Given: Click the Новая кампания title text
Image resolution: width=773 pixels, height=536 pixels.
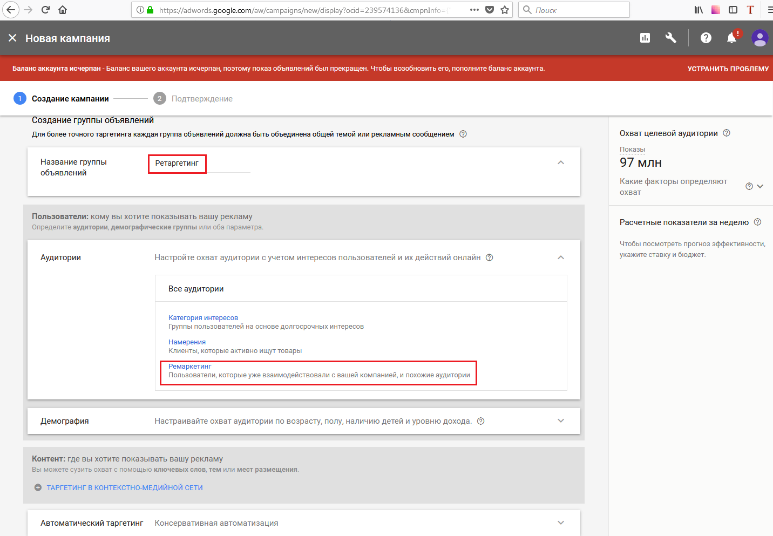Looking at the screenshot, I should pyautogui.click(x=67, y=38).
